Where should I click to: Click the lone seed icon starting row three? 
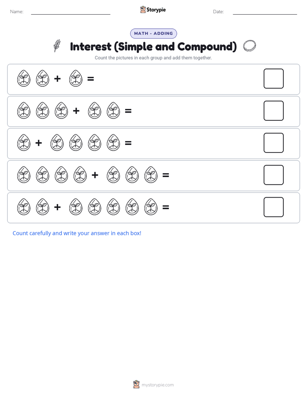point(24,143)
